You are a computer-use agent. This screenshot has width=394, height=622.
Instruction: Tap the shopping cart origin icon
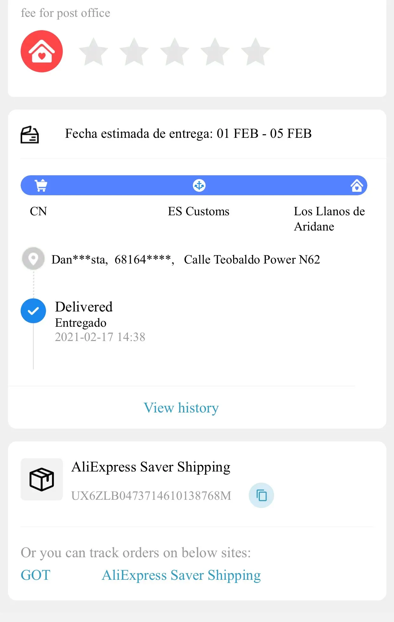(41, 185)
